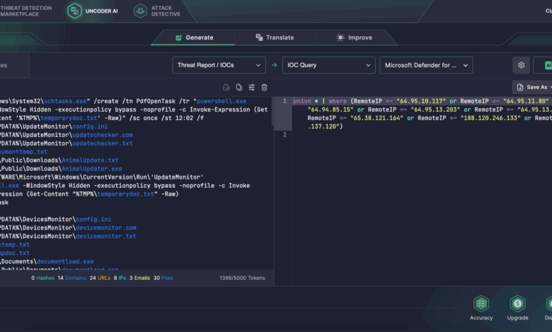The image size is (552, 332).
Task: Click the 30 Files counter
Action: tap(163, 278)
